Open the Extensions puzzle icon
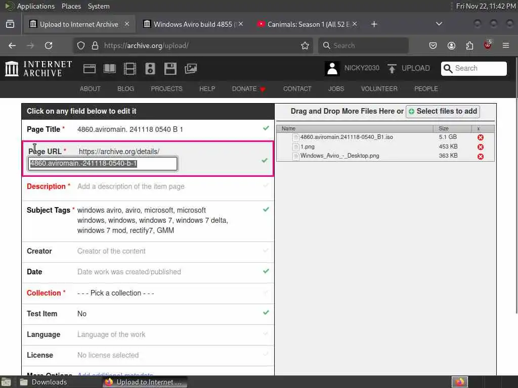Image resolution: width=518 pixels, height=388 pixels. point(469,45)
